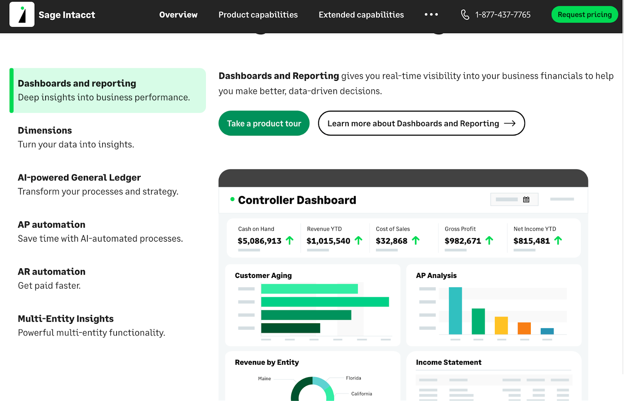The height and width of the screenshot is (401, 624).
Task: Click the arrow beside Net Income YTD
Action: coord(558,241)
